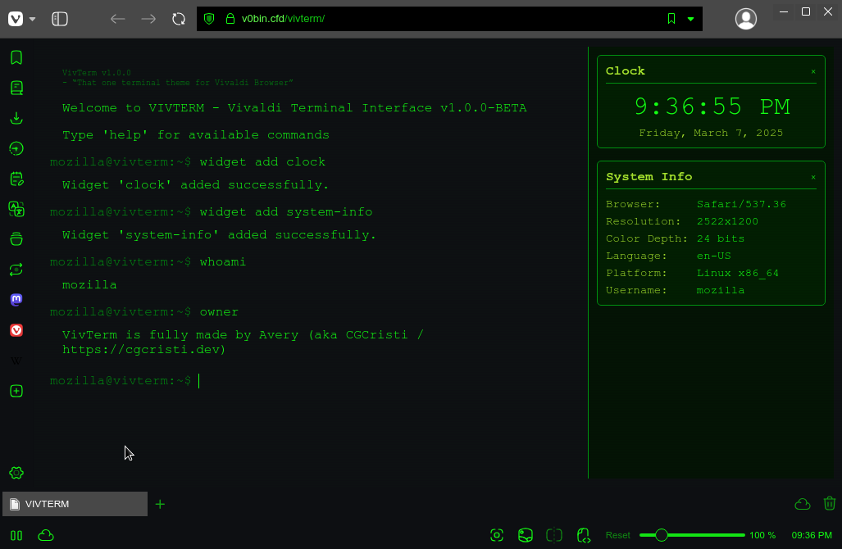This screenshot has height=549, width=842.
Task: Open page actions in the status bar
Action: pyautogui.click(x=583, y=535)
